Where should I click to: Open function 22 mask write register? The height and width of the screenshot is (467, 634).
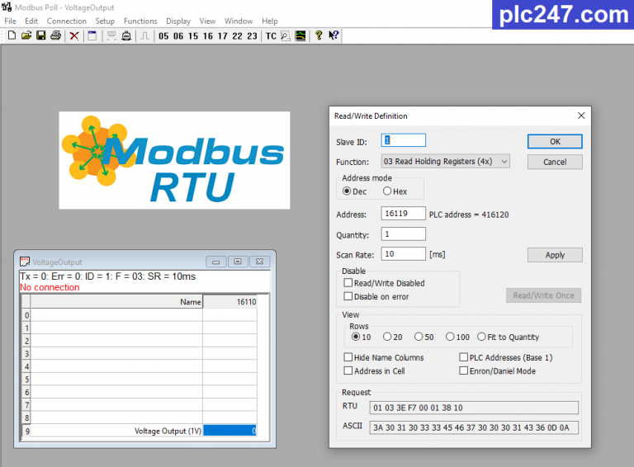tap(238, 36)
